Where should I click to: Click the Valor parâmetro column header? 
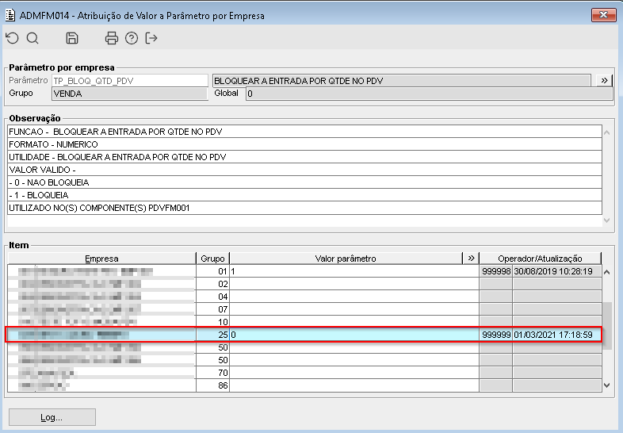346,259
